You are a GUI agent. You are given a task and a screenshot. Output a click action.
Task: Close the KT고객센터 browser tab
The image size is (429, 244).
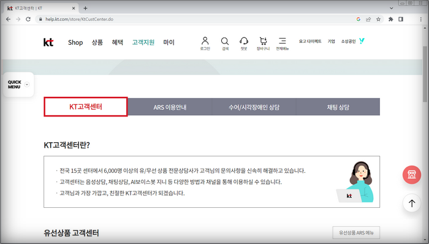click(x=74, y=8)
